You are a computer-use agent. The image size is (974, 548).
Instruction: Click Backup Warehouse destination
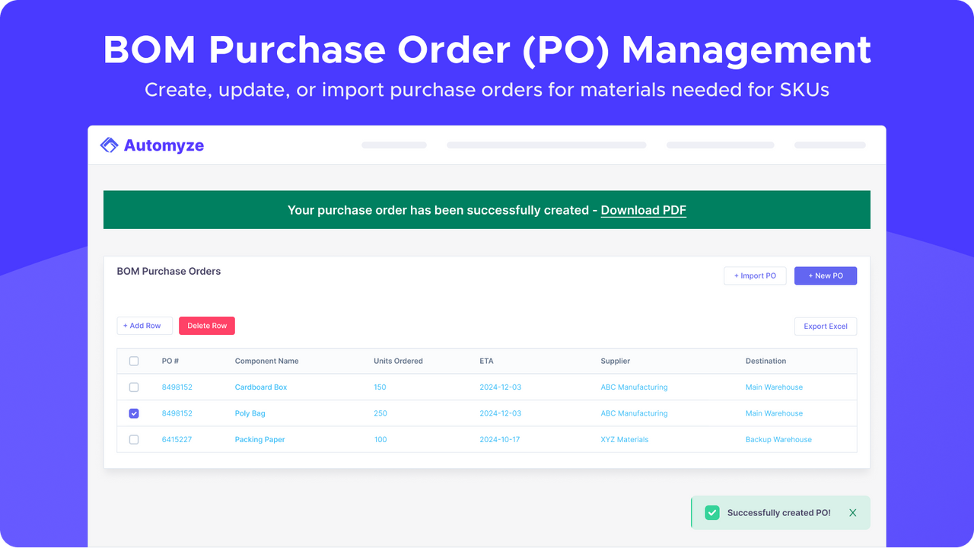(778, 440)
